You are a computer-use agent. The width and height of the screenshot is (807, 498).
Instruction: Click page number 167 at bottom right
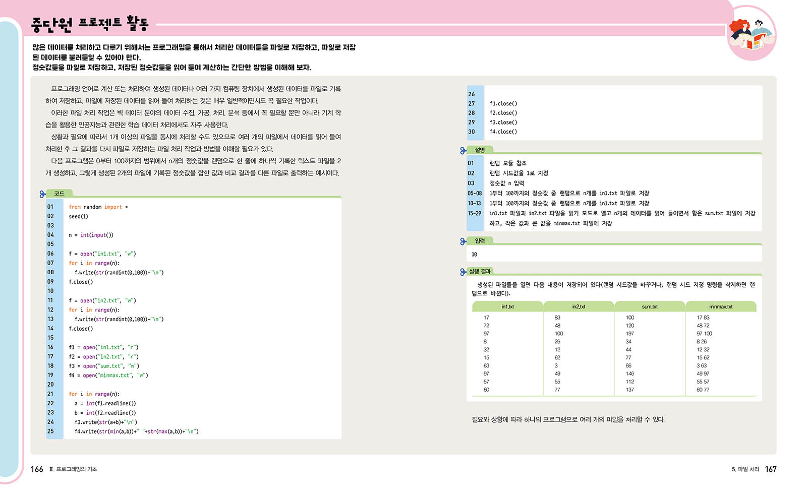771,469
